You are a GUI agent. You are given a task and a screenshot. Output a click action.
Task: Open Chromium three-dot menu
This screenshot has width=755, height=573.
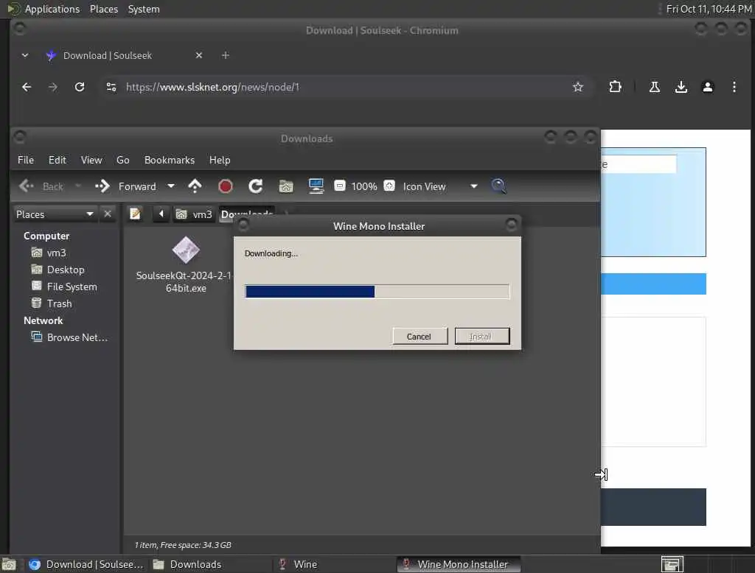click(734, 87)
